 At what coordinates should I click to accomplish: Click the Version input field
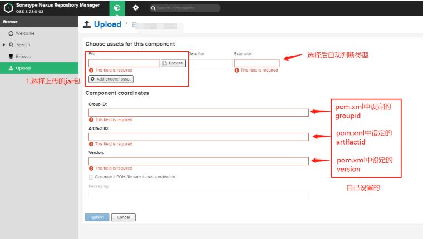[x=199, y=161]
